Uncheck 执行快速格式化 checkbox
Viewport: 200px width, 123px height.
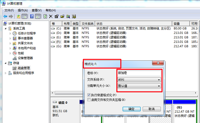click(x=89, y=95)
